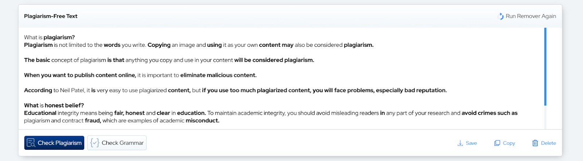Select the "Copy" text link

click(x=509, y=143)
